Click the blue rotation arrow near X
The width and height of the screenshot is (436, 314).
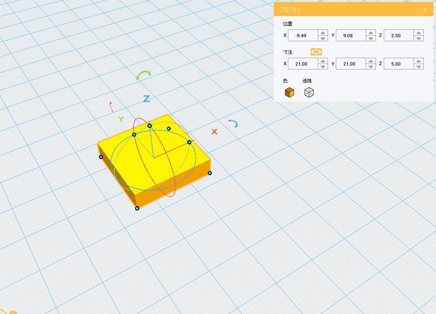pyautogui.click(x=233, y=124)
